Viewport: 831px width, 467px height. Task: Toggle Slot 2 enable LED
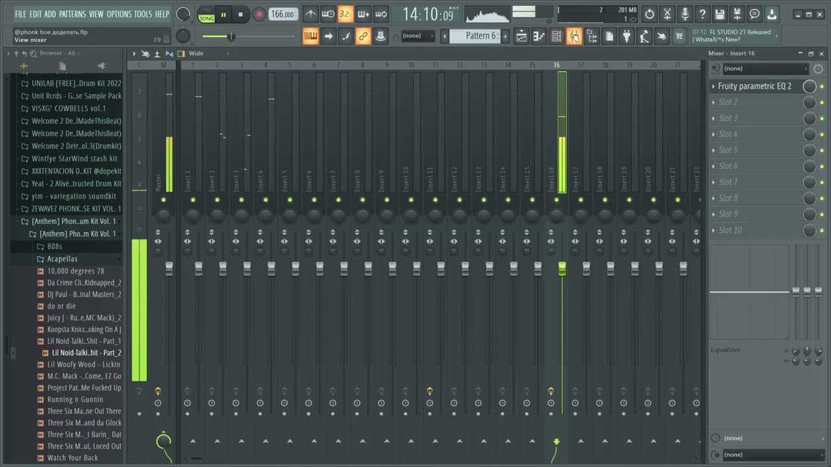pos(822,102)
